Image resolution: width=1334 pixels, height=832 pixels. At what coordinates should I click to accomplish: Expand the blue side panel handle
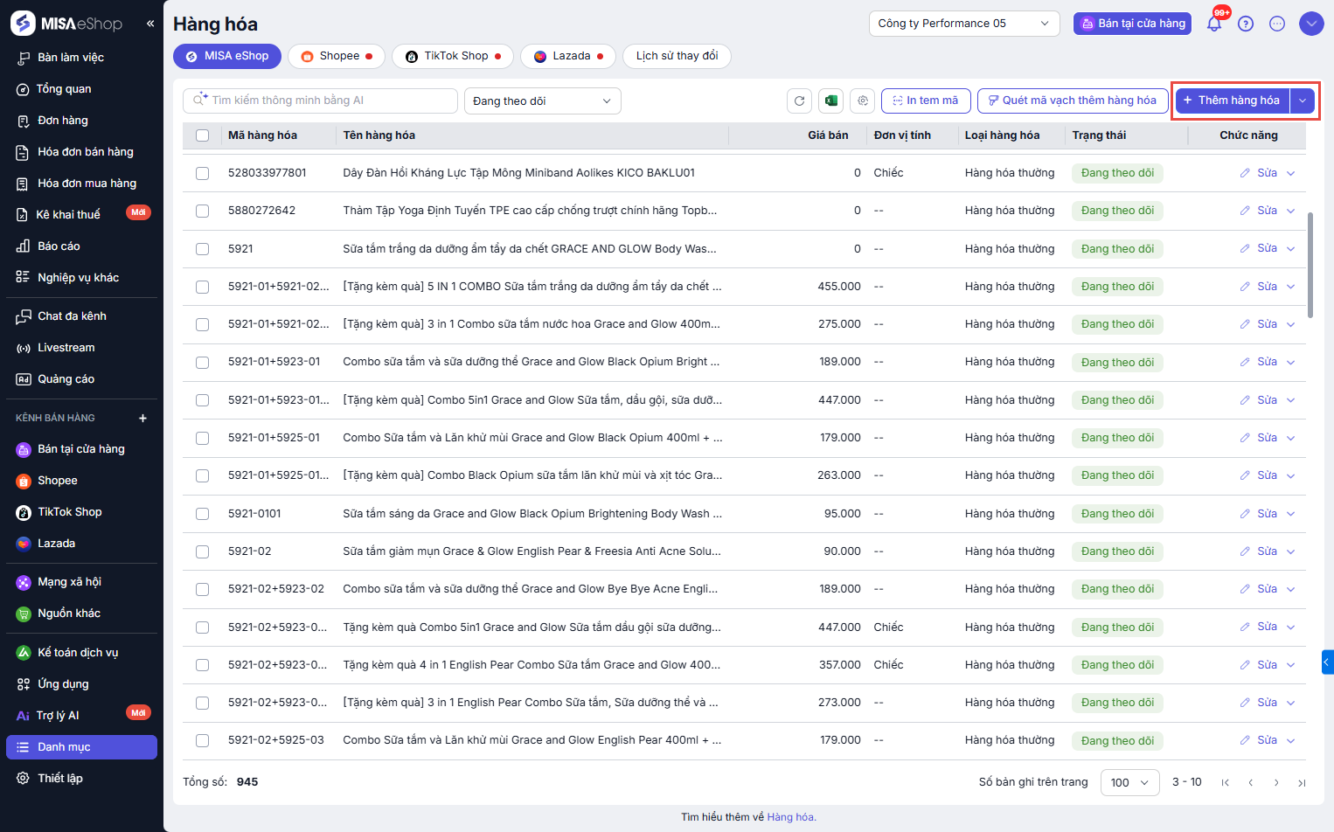tap(1328, 662)
